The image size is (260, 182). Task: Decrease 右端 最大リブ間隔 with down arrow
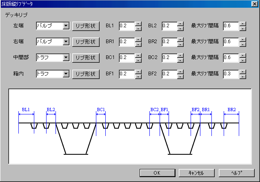(x=243, y=44)
